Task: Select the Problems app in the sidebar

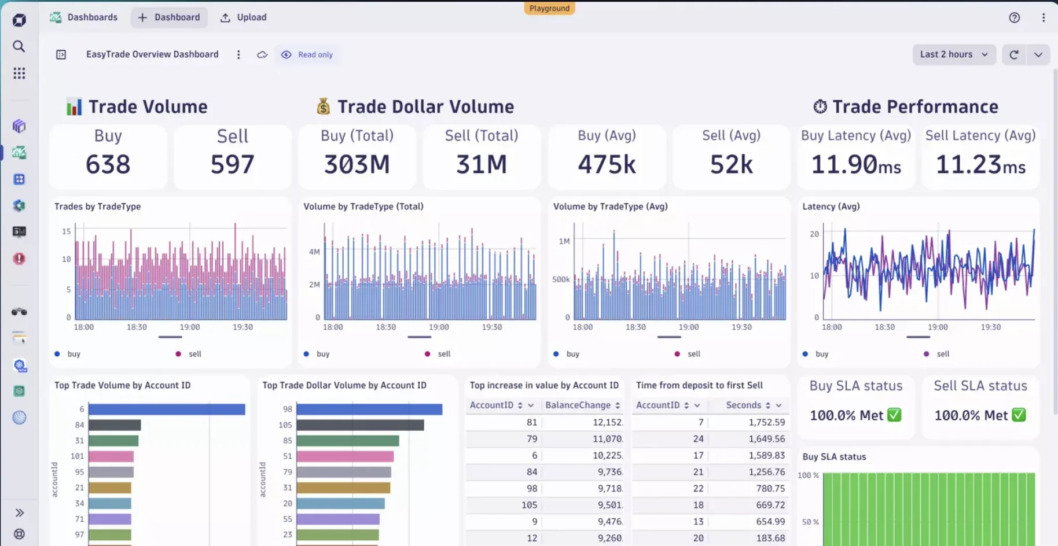Action: click(x=19, y=259)
